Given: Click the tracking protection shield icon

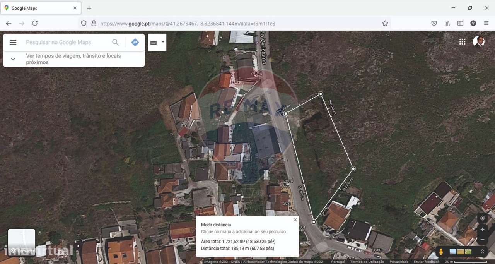Looking at the screenshot, I should tap(84, 23).
